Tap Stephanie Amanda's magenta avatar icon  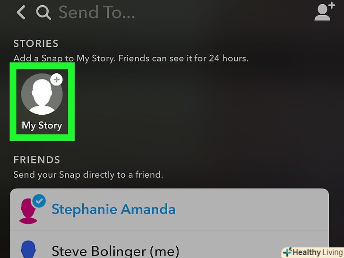point(28,211)
